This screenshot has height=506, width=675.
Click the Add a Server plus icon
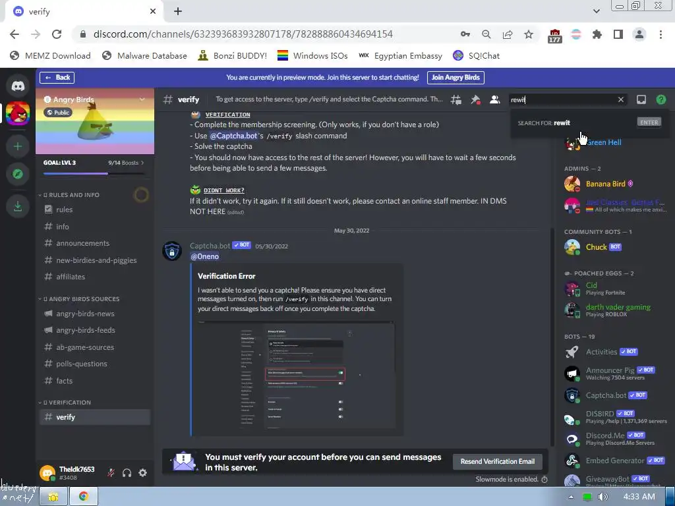coord(18,146)
